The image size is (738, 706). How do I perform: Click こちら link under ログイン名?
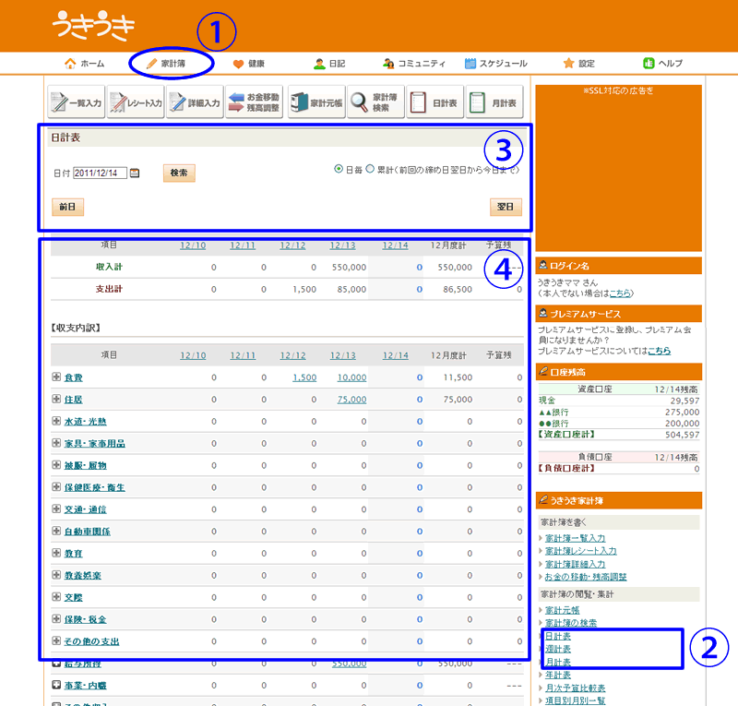tap(620, 293)
